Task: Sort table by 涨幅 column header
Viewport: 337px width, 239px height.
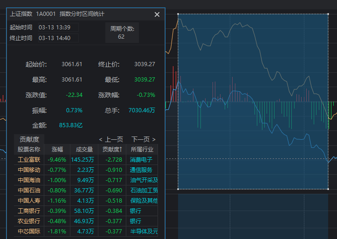Action: [57, 150]
